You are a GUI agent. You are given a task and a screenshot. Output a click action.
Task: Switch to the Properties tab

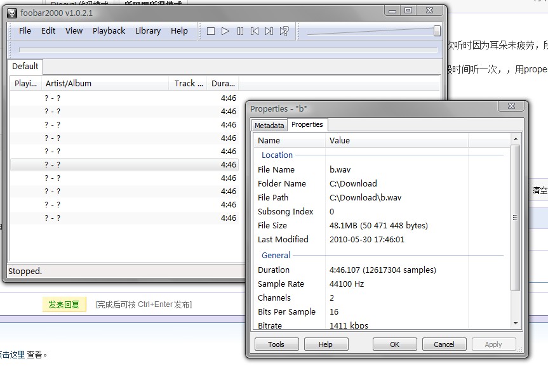(307, 124)
